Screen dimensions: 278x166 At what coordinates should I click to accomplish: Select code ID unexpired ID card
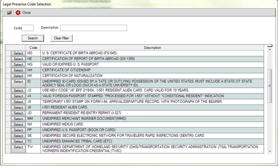18,82
